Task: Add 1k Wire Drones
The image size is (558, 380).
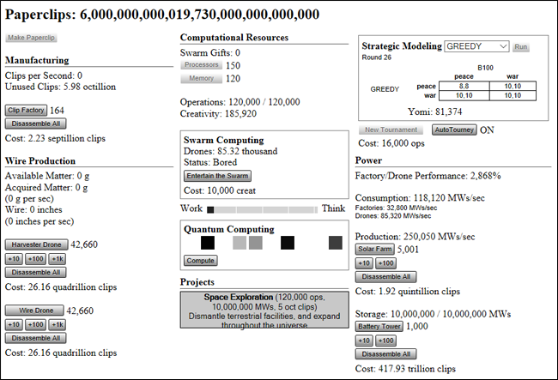Action: pos(57,324)
